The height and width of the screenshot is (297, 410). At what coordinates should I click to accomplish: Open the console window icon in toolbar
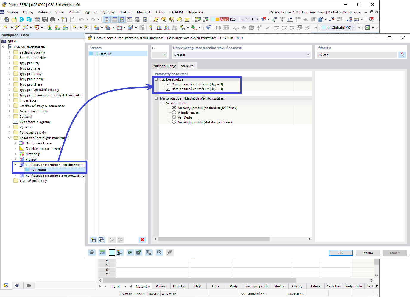coord(130,19)
